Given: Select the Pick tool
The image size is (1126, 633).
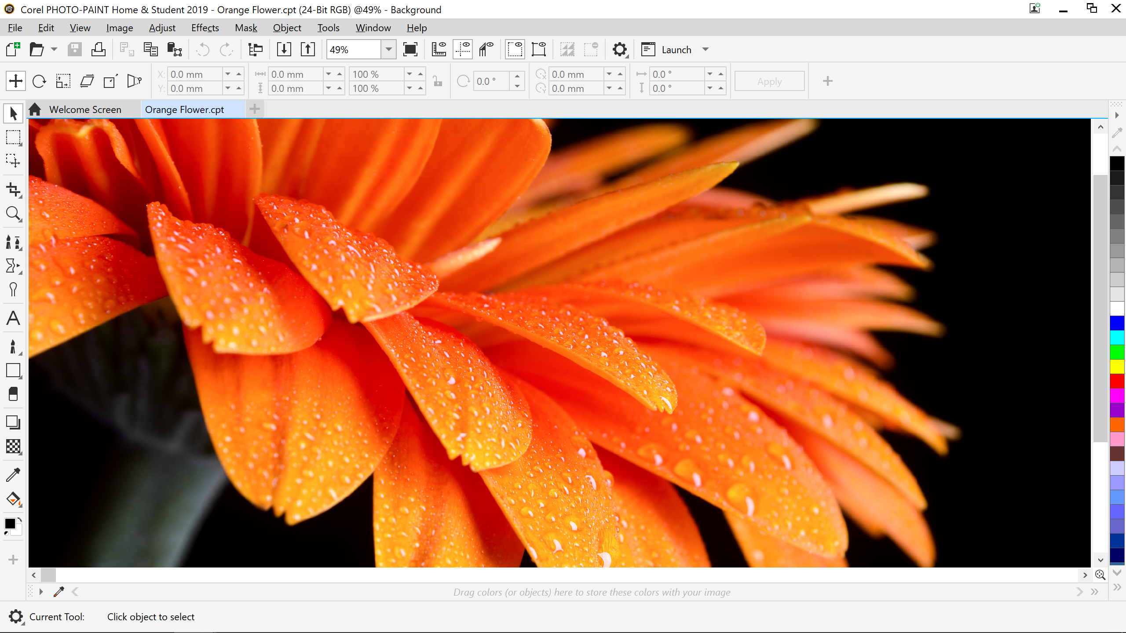Looking at the screenshot, I should click(x=13, y=113).
